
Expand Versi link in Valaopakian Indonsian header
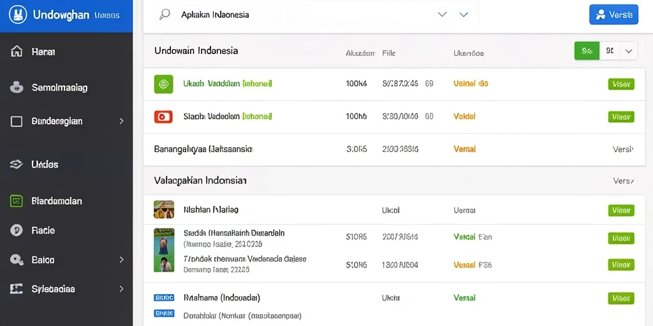pyautogui.click(x=624, y=181)
